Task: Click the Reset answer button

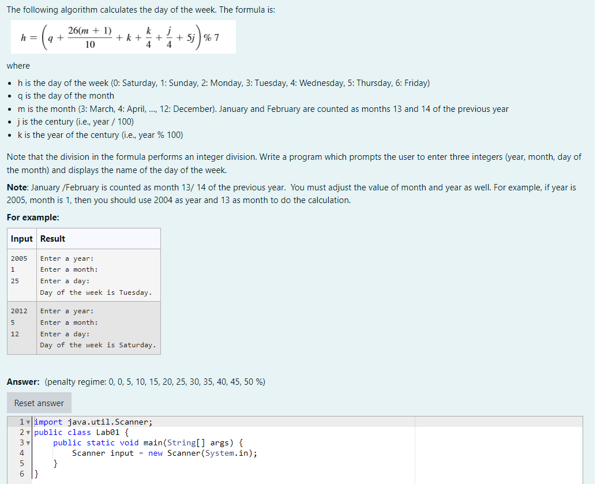Action: coord(39,403)
